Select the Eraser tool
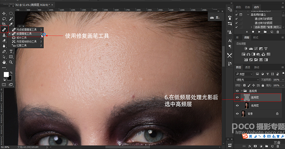This screenshot has height=149, width=285. point(4,40)
